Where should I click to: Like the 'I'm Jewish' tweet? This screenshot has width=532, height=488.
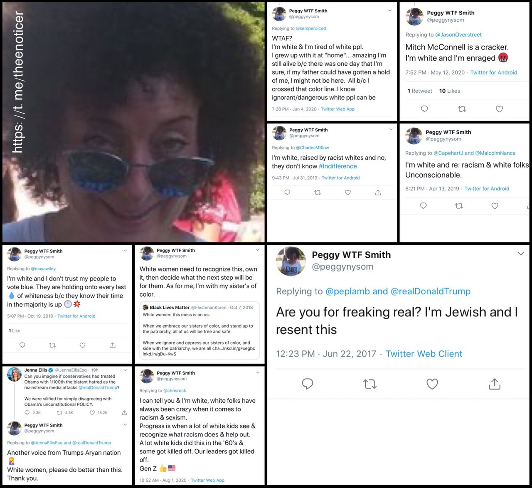(432, 384)
